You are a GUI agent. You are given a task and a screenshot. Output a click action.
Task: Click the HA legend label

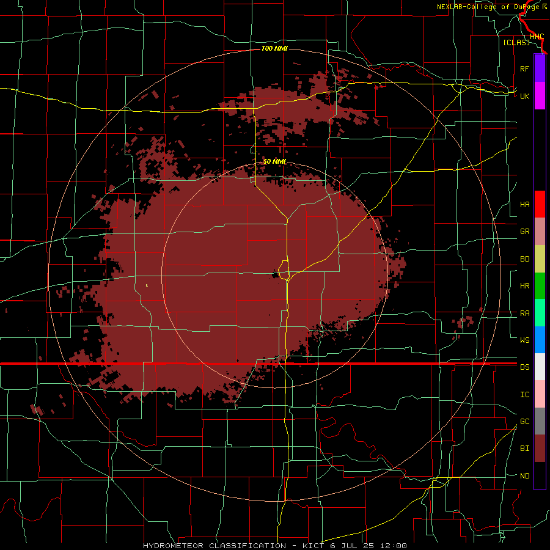pyautogui.click(x=524, y=205)
